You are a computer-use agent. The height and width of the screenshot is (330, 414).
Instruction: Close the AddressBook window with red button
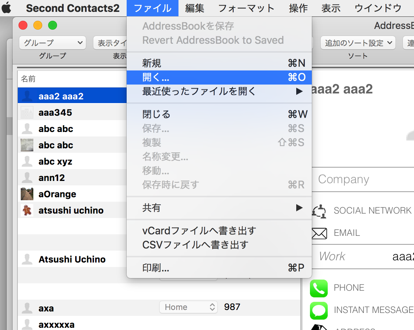[23, 25]
